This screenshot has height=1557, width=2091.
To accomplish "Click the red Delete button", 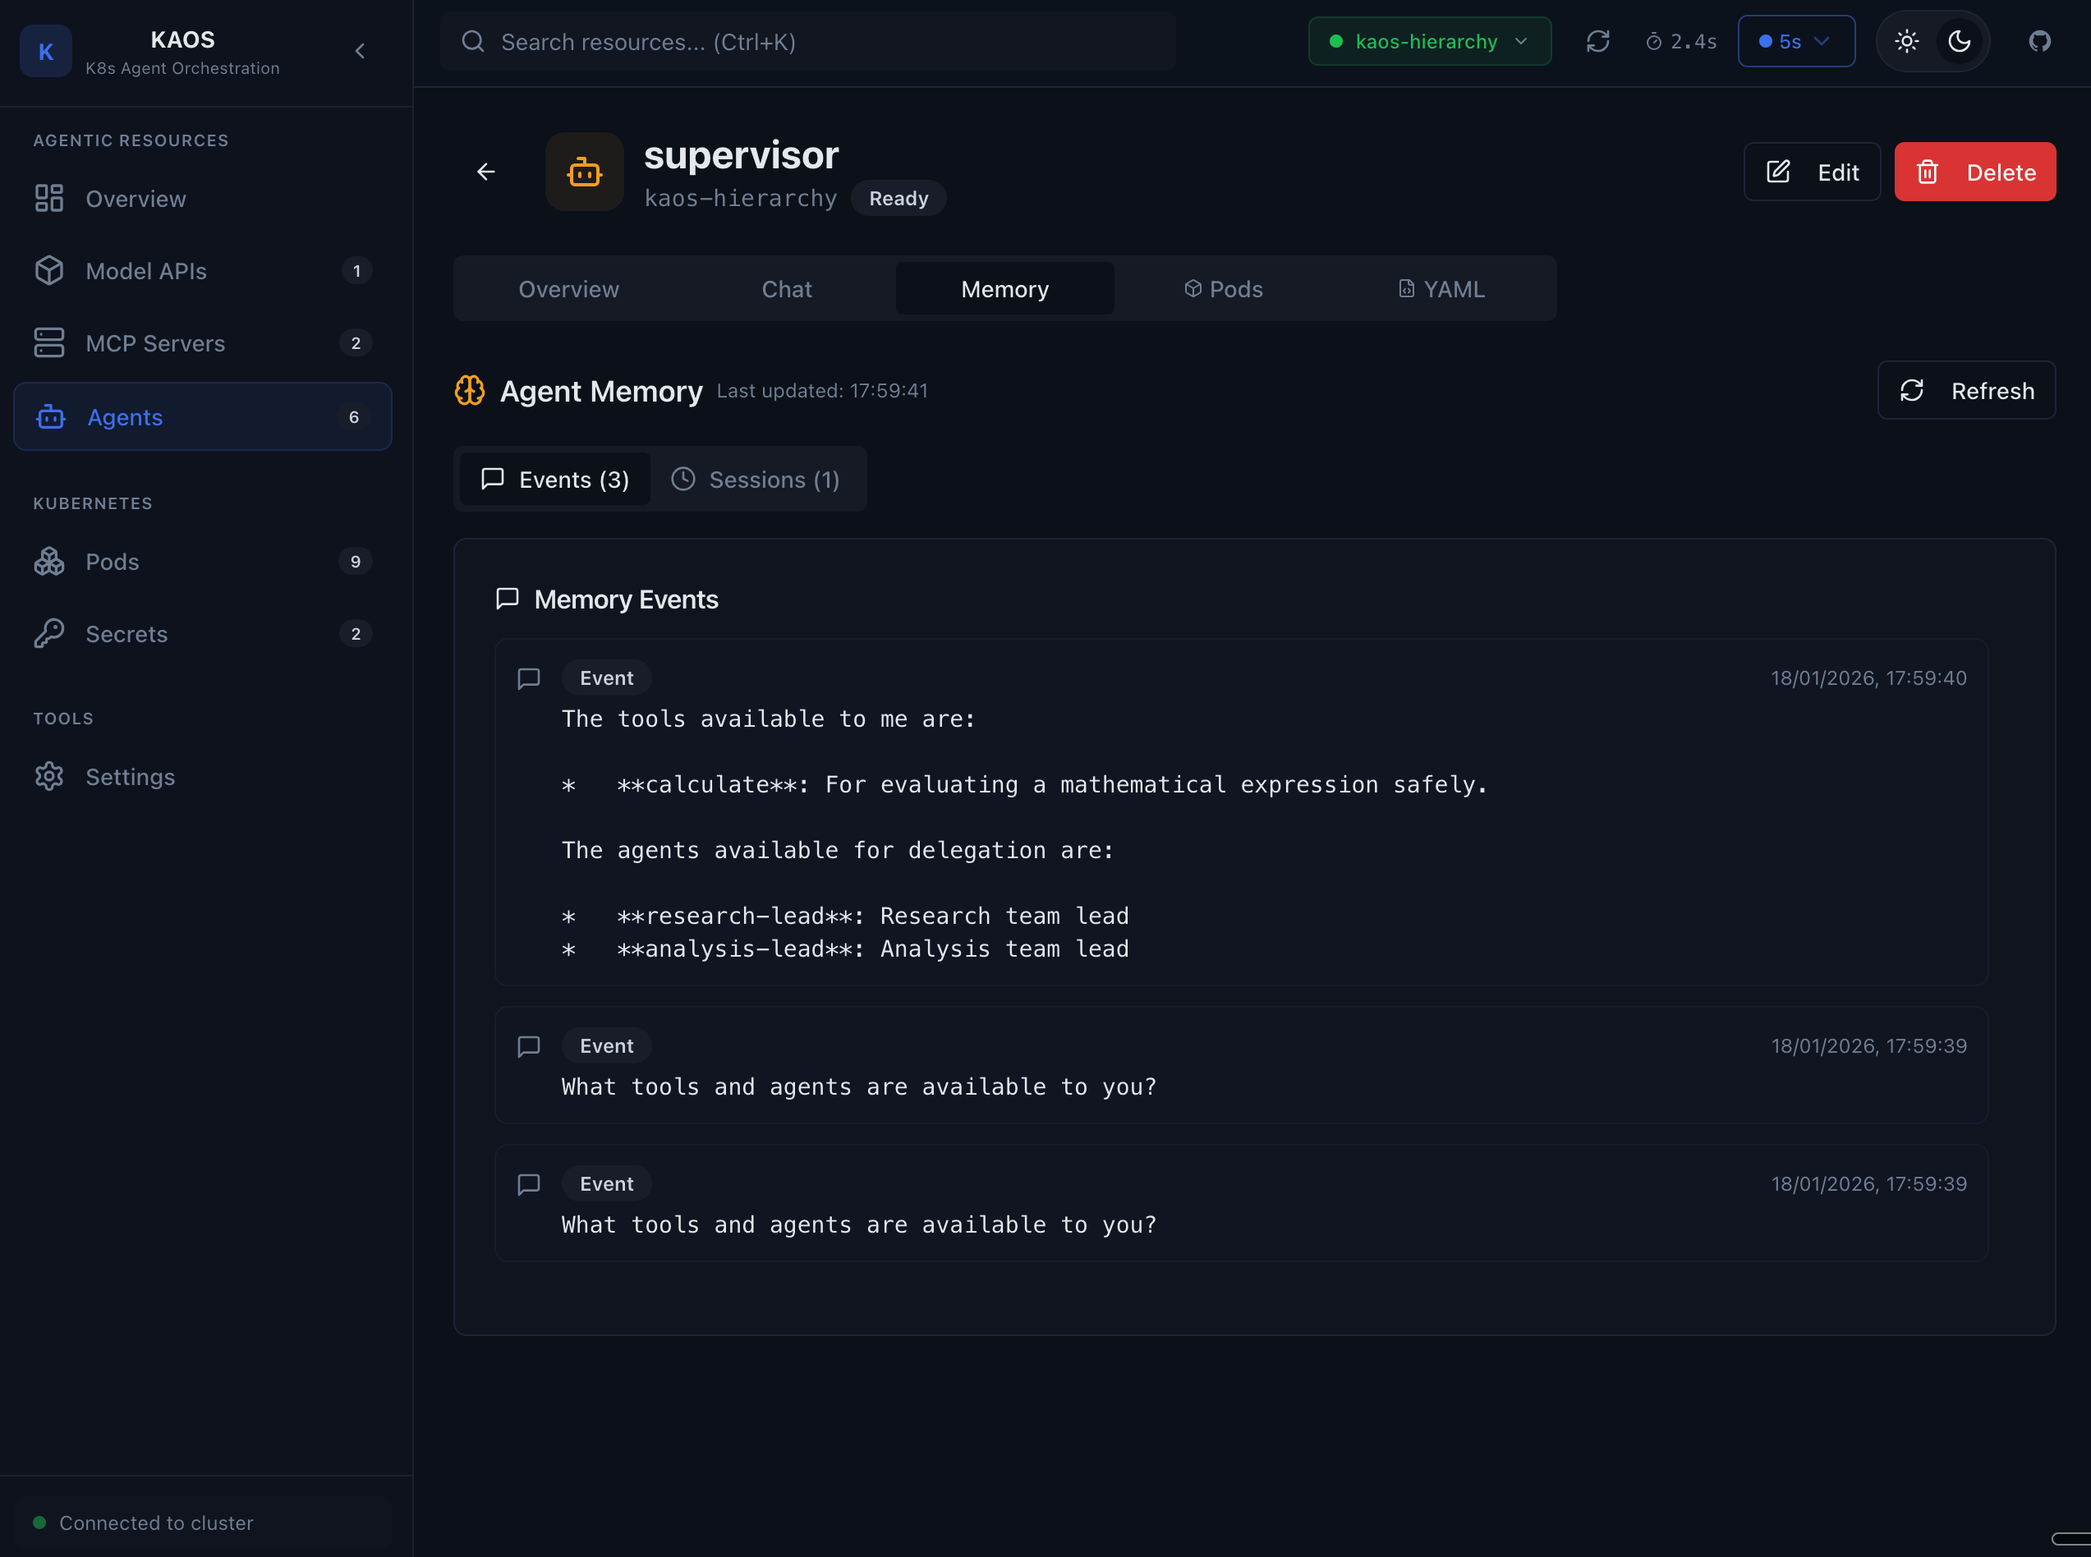I will pyautogui.click(x=1974, y=172).
